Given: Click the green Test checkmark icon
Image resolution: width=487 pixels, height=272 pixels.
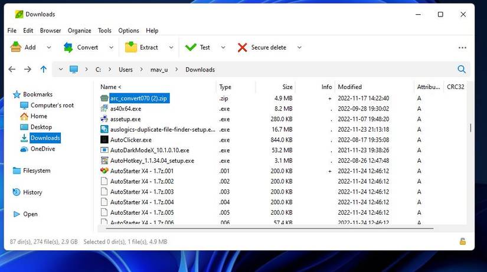Looking at the screenshot, I should tap(191, 47).
